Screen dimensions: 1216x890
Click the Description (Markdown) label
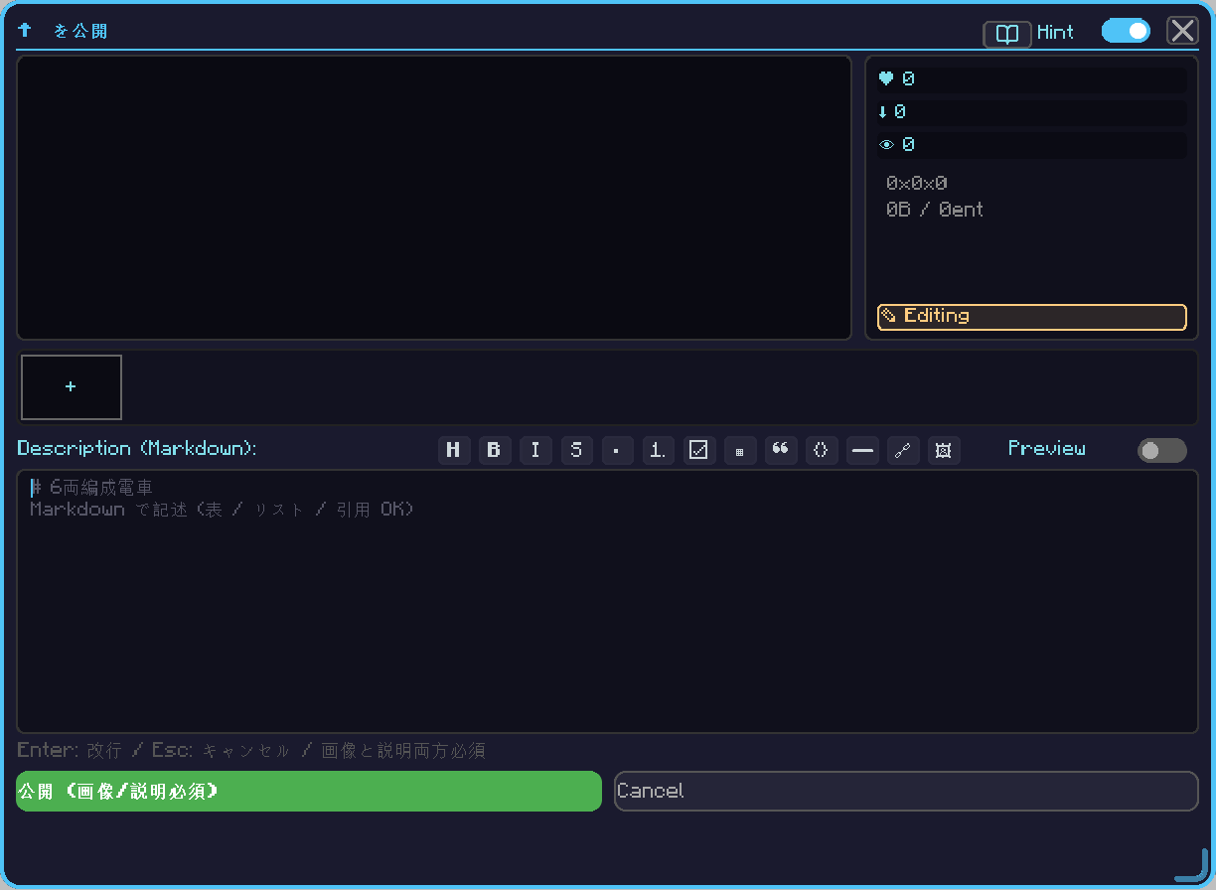point(137,449)
